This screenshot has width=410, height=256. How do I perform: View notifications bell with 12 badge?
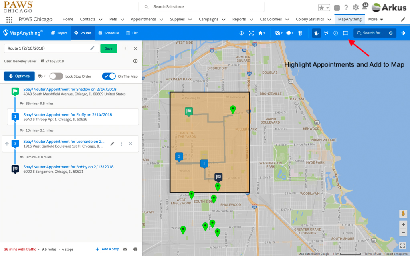tap(365, 7)
